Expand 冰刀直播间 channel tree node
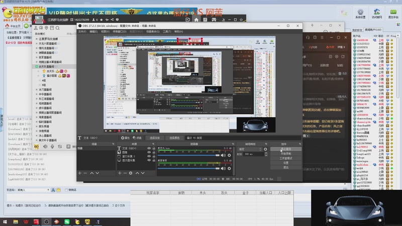Viewport: 402px width, 226px height. (x=37, y=89)
